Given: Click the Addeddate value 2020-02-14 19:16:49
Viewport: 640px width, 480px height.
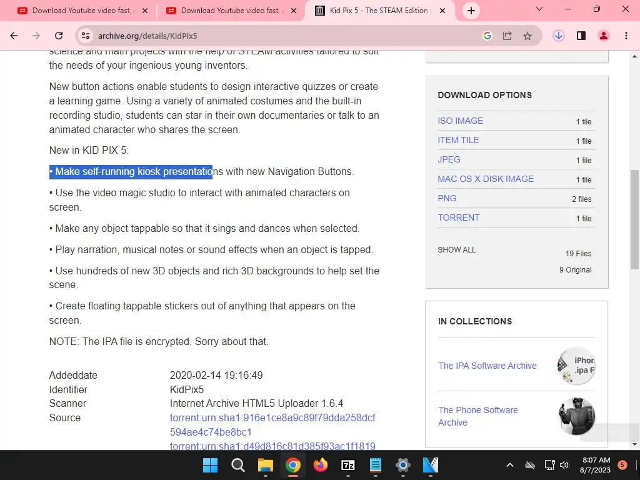Looking at the screenshot, I should (x=216, y=375).
